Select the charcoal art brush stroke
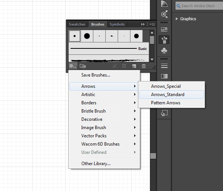 pyautogui.click(x=109, y=59)
